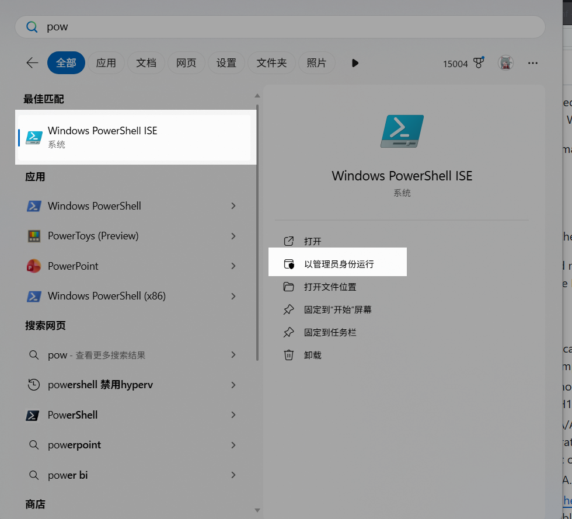The width and height of the screenshot is (572, 519).
Task: Click the back arrow icon
Action: (x=32, y=63)
